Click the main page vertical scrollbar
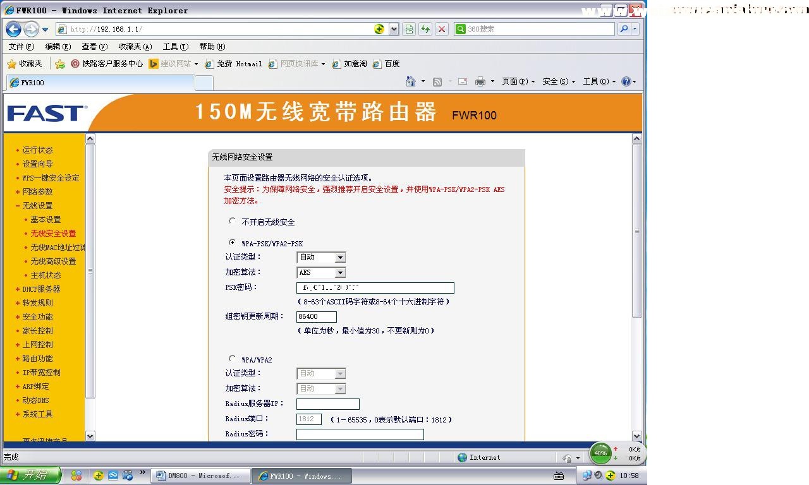This screenshot has width=809, height=485. coord(637,231)
